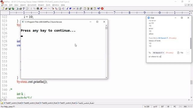Open the Search menu
This screenshot has height=108, width=193.
pos(23,5)
